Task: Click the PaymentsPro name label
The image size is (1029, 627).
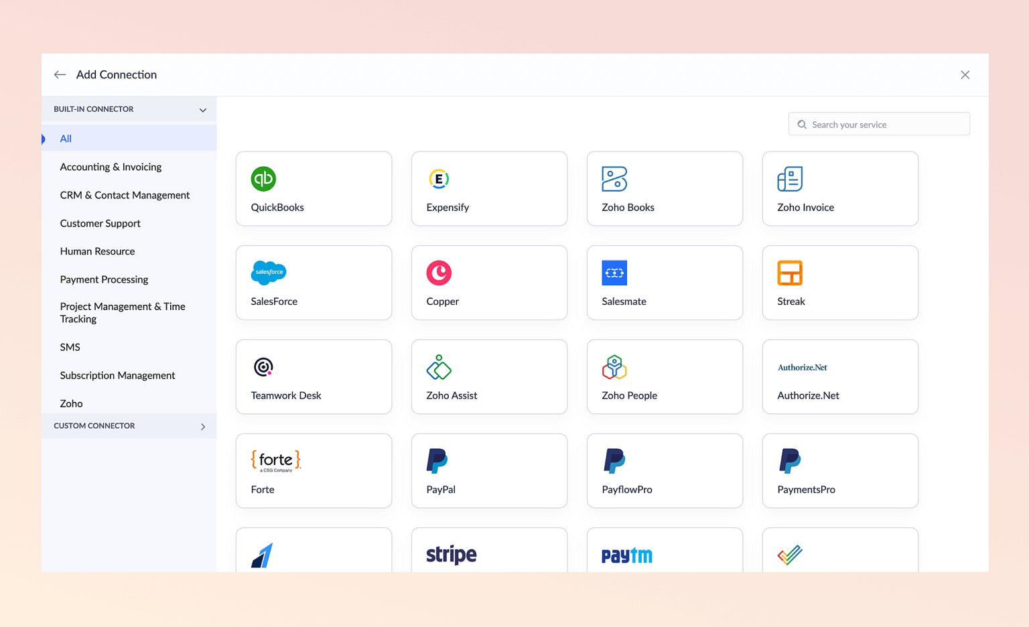Action: pos(806,490)
